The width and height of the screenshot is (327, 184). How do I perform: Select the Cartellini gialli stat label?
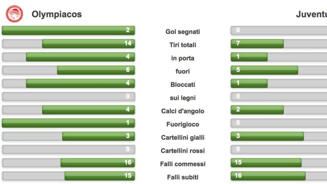click(x=183, y=138)
